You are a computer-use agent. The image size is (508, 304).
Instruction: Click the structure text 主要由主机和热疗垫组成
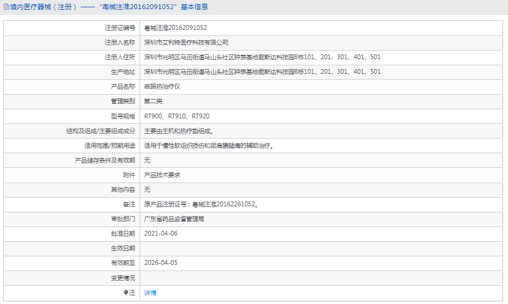179,131
